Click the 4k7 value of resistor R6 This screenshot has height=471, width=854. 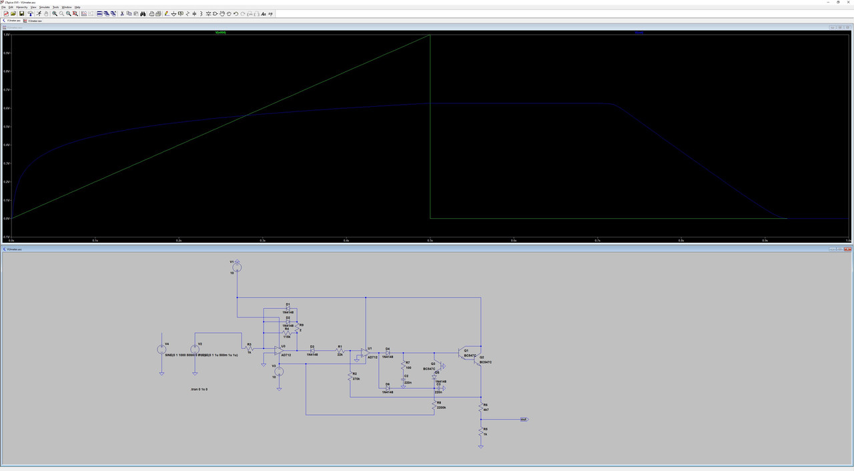[485, 408]
